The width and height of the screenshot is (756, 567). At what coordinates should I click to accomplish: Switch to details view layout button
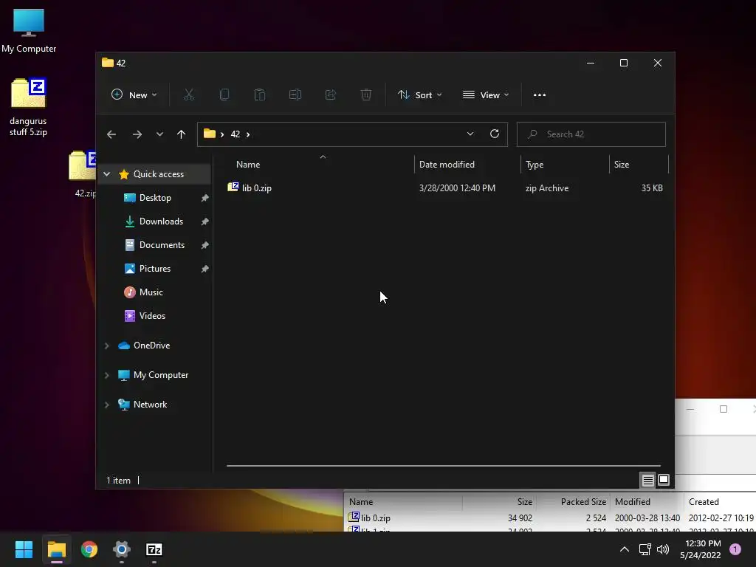pos(647,480)
